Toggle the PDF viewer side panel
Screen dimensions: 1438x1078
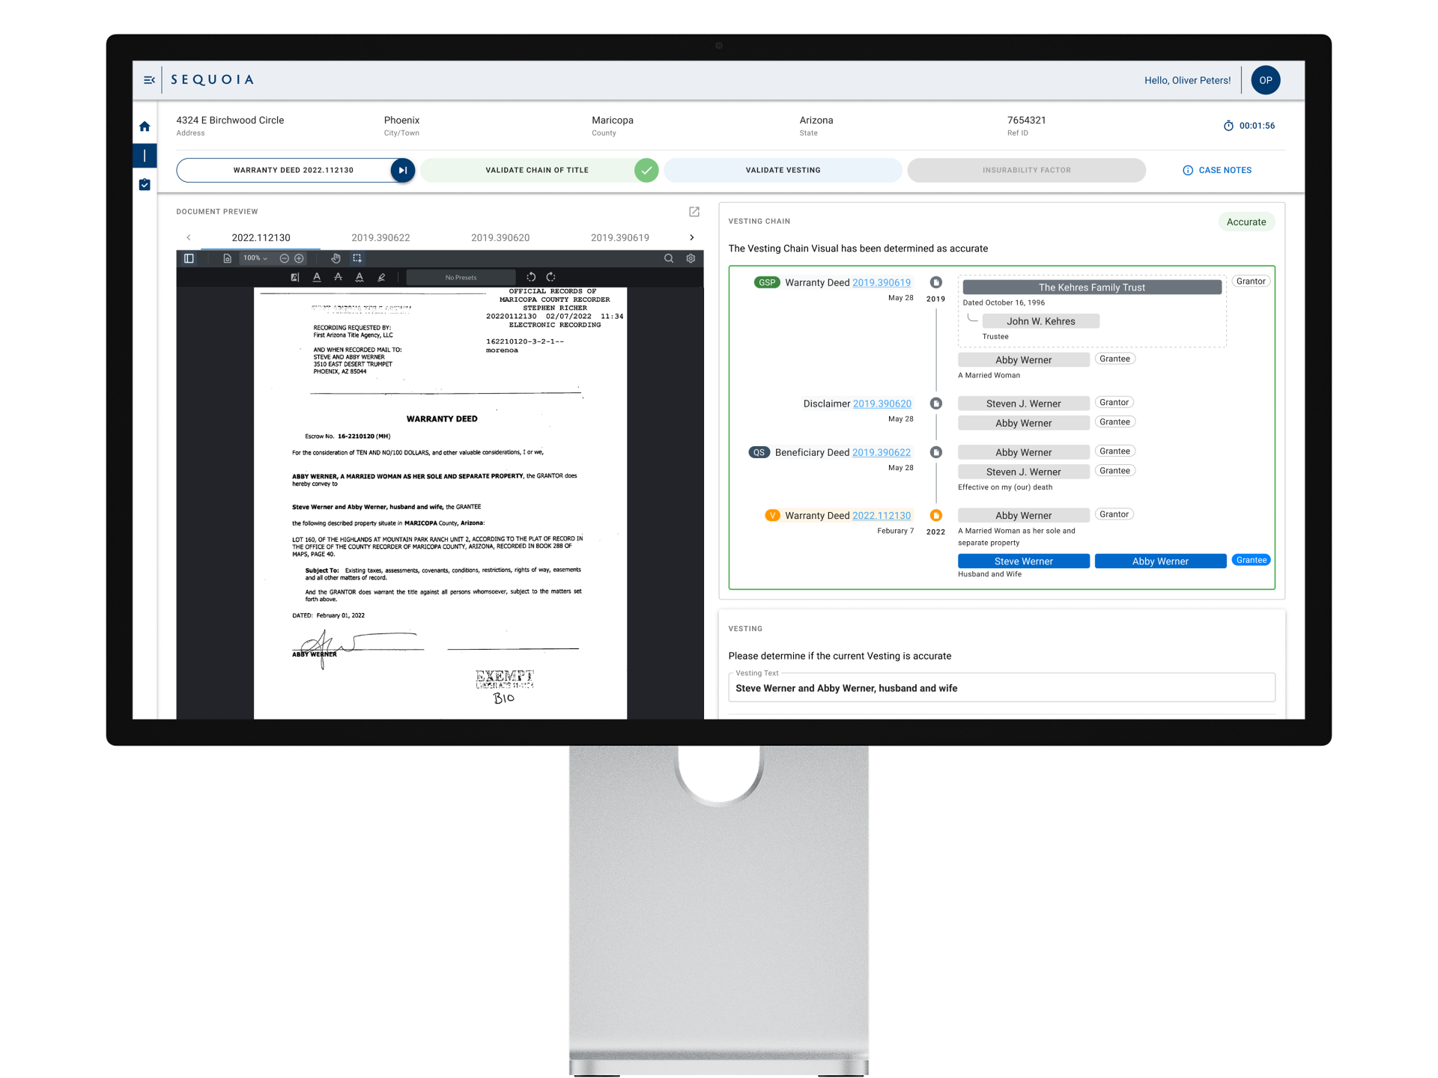[x=189, y=258]
